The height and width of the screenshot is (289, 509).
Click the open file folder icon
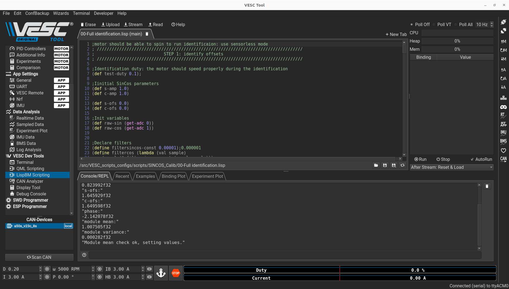(376, 165)
